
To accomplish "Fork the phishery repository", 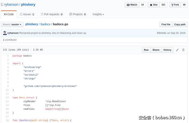I will pyautogui.click(x=175, y=5).
